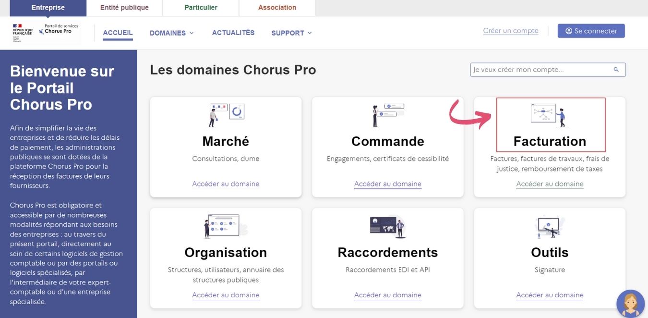Click the Outils domain illustration icon
This screenshot has height=318, width=648.
click(550, 226)
